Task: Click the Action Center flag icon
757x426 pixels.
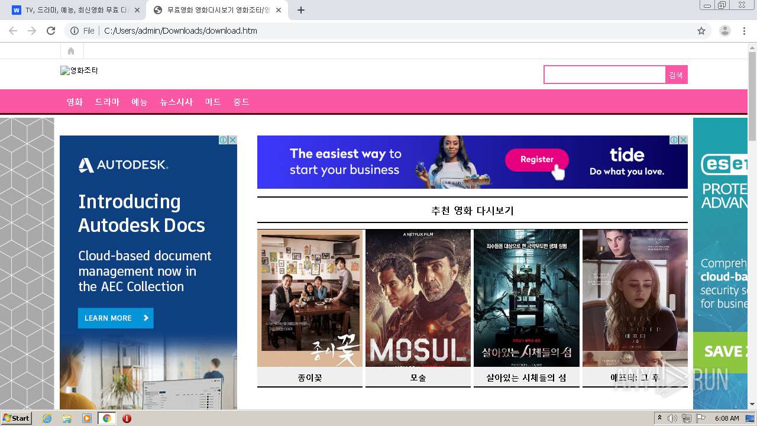Action: (x=701, y=418)
